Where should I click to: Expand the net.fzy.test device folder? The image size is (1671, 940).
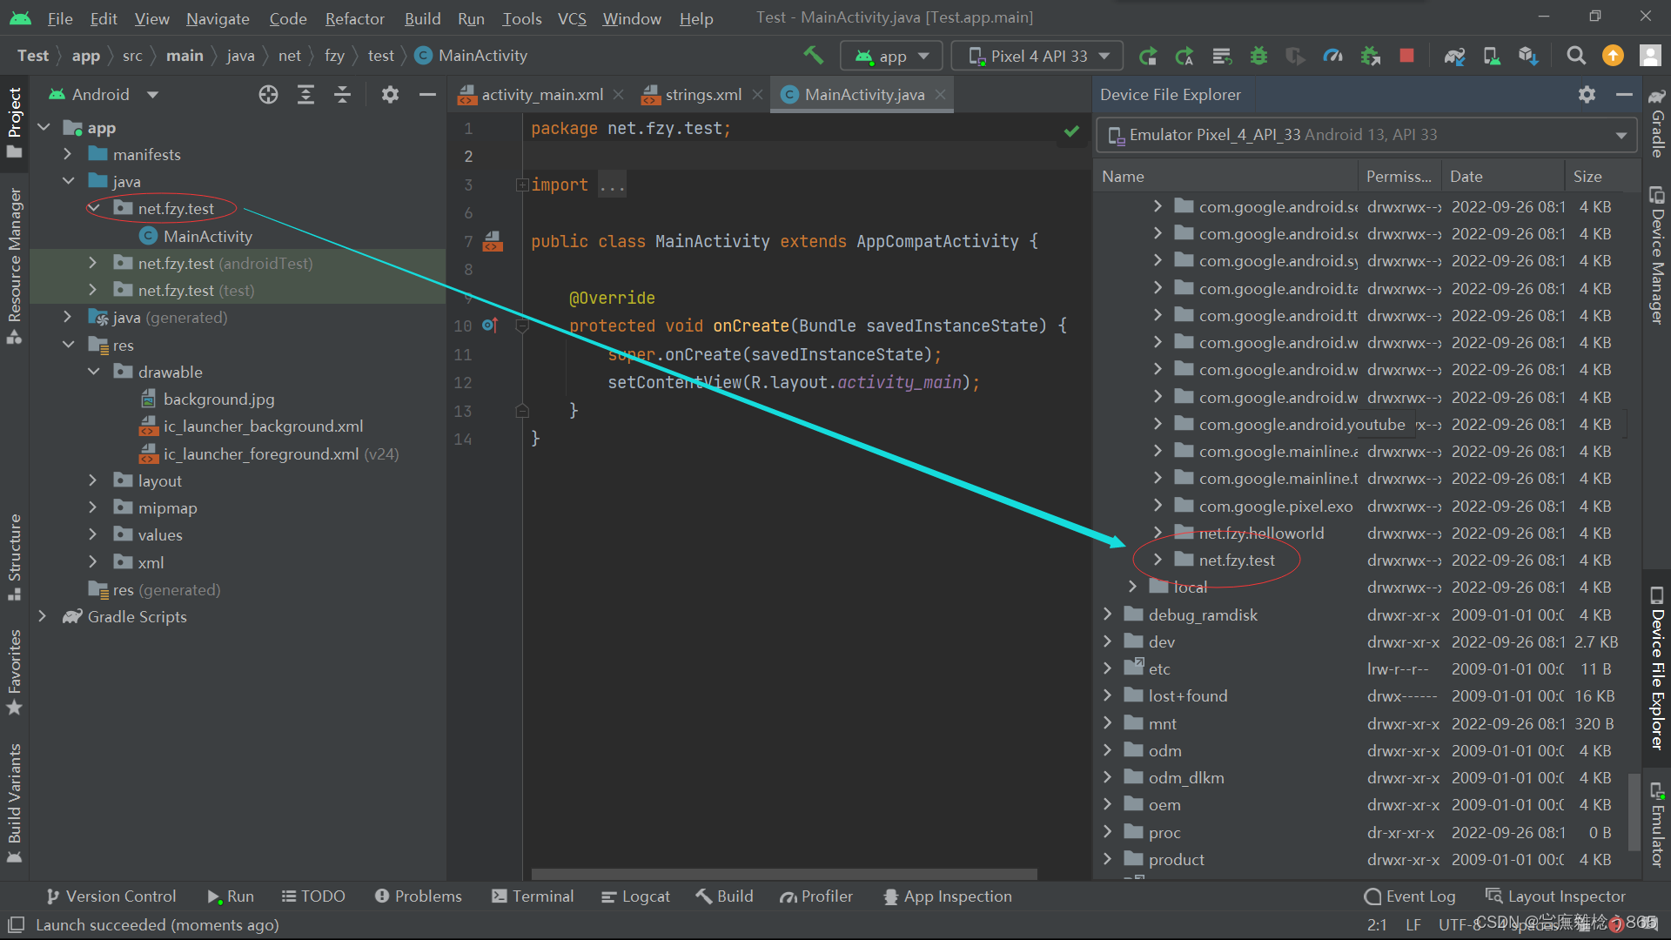[x=1158, y=560]
